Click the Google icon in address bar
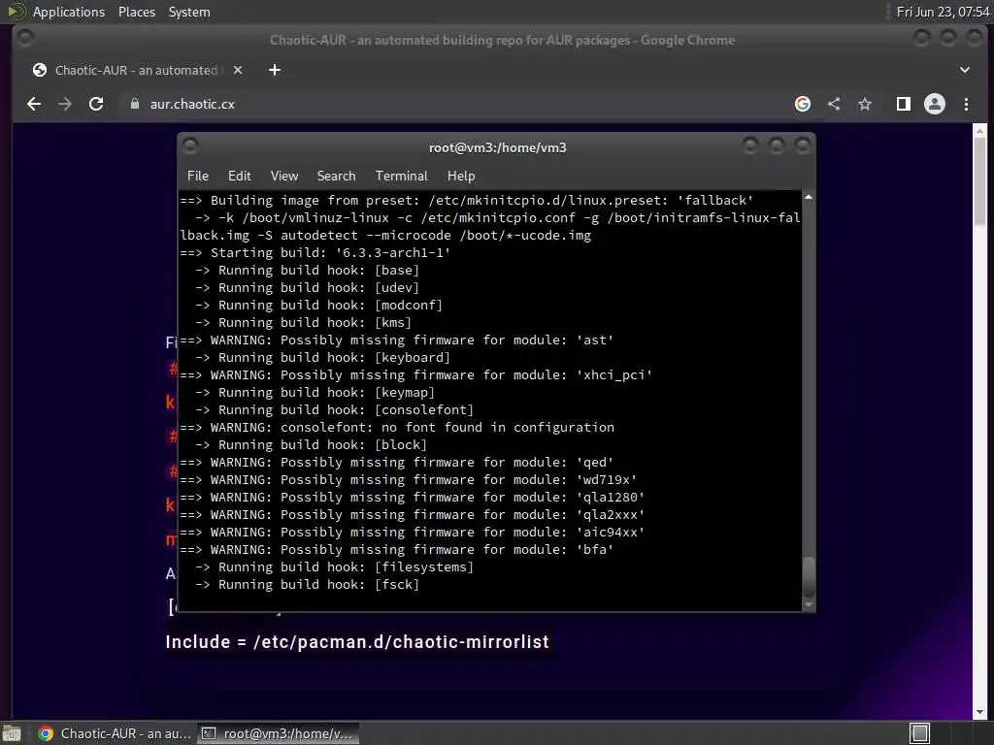This screenshot has width=994, height=745. 803,104
